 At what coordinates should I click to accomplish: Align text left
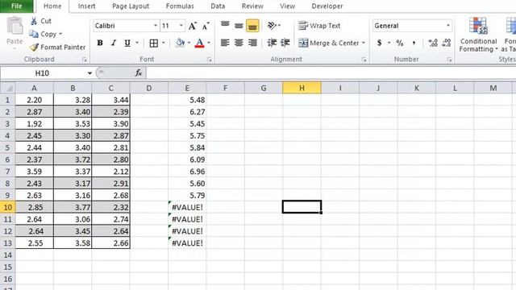[x=225, y=43]
